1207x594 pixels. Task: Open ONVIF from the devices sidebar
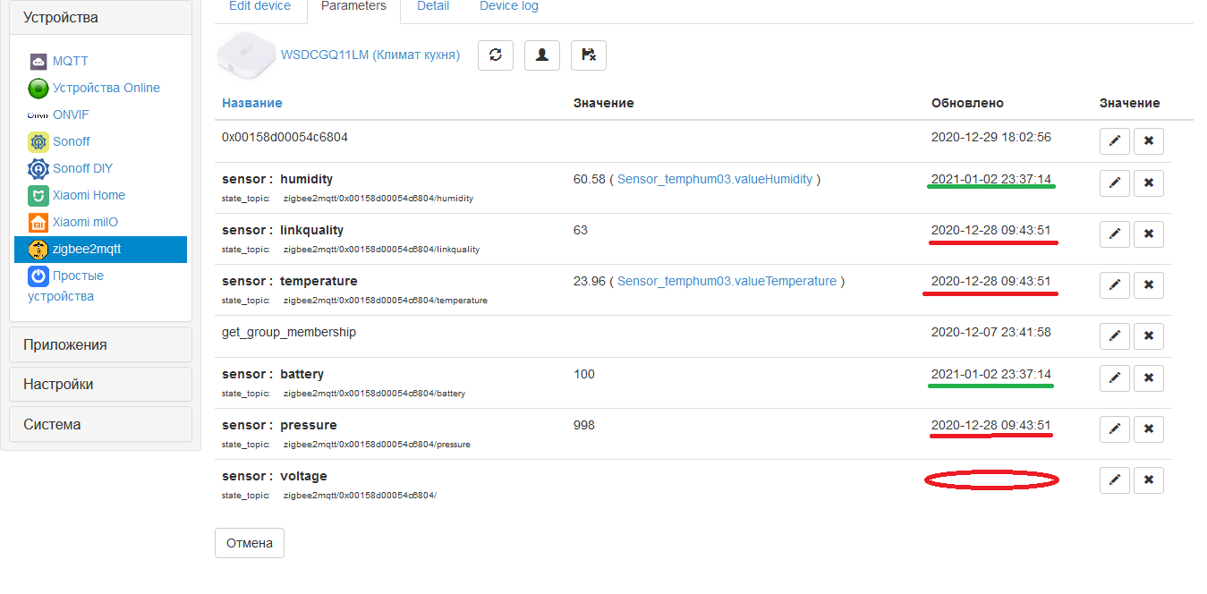[36, 115]
